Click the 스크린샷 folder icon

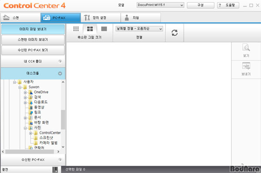pyautogui.click(x=36, y=138)
